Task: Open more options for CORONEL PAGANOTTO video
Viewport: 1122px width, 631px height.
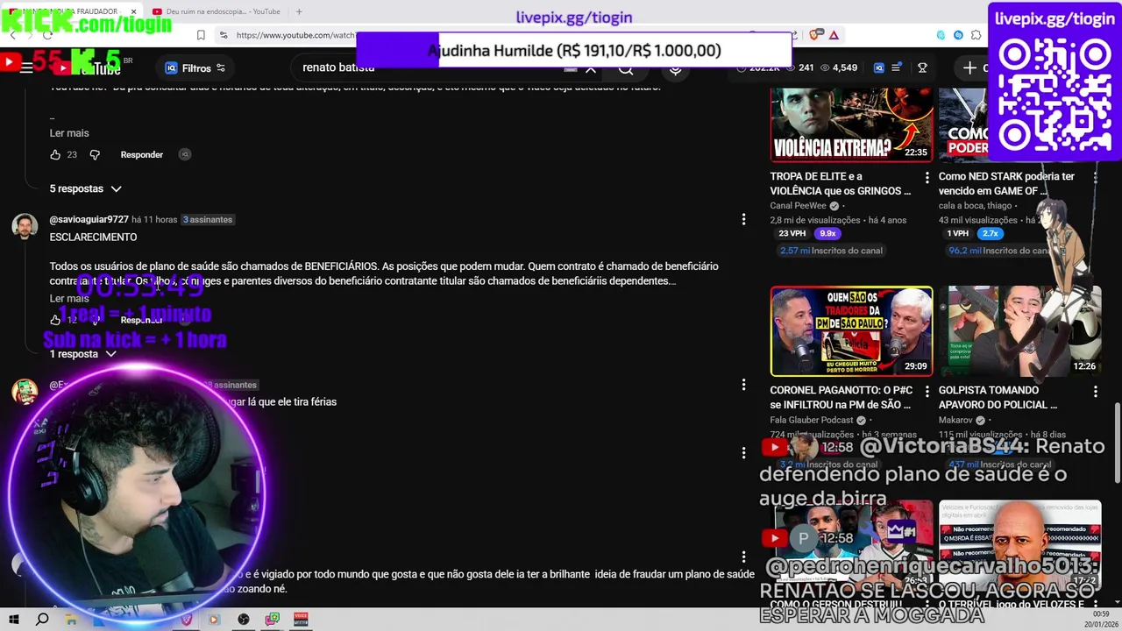Action: coord(927,391)
